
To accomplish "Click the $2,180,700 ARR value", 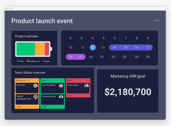I will [x=128, y=92].
